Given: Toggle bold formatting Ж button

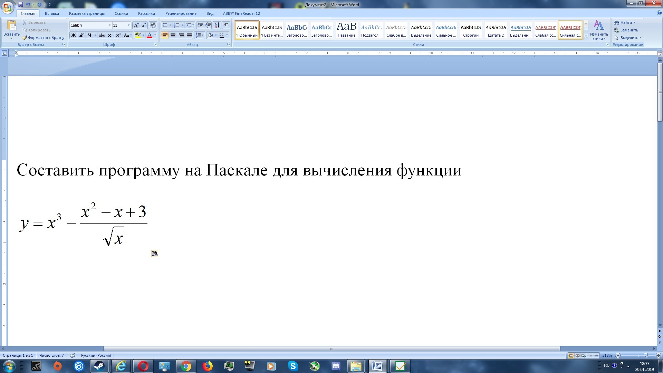Looking at the screenshot, I should 73,35.
